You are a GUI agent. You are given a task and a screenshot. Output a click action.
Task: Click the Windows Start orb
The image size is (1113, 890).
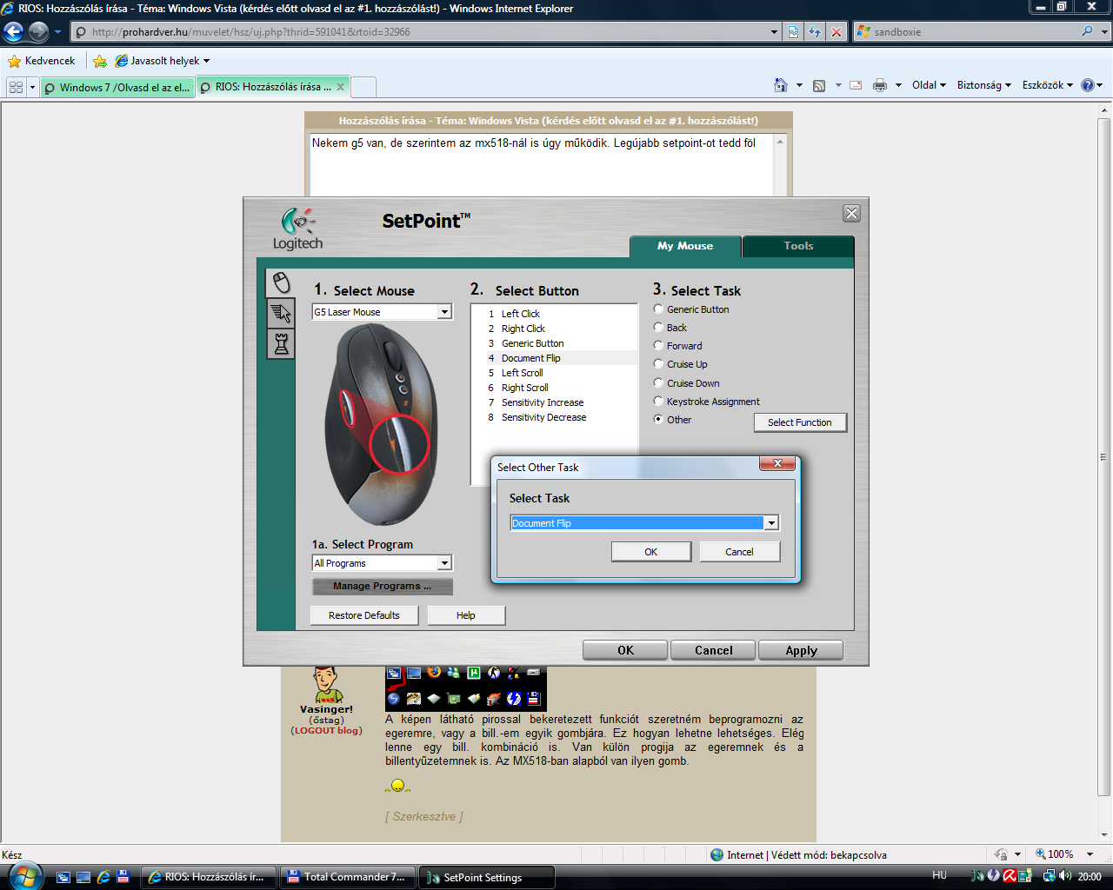tap(23, 875)
